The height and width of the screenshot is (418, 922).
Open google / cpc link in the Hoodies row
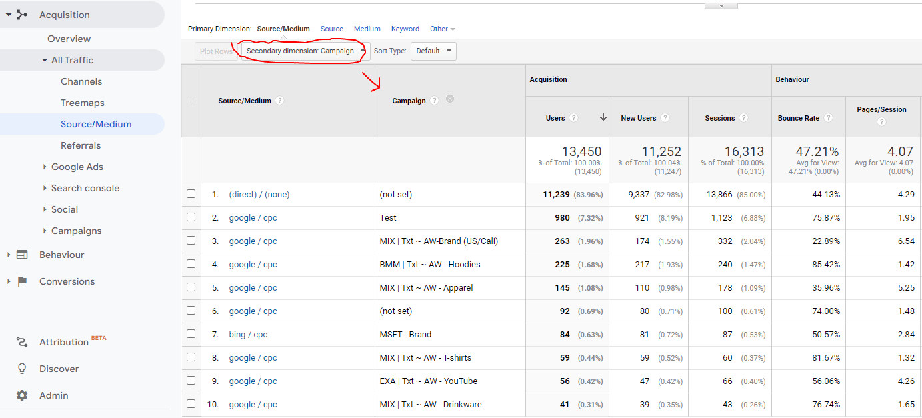pos(253,265)
